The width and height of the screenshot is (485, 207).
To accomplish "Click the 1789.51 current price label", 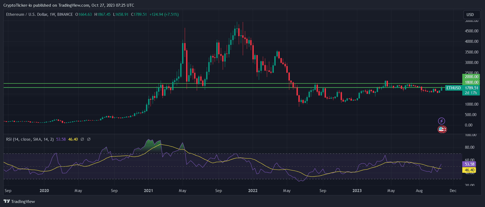I will point(471,88).
